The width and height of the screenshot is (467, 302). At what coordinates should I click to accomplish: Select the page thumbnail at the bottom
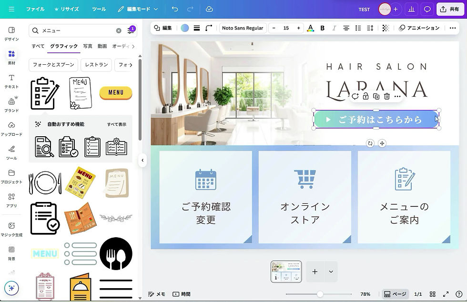[286, 272]
